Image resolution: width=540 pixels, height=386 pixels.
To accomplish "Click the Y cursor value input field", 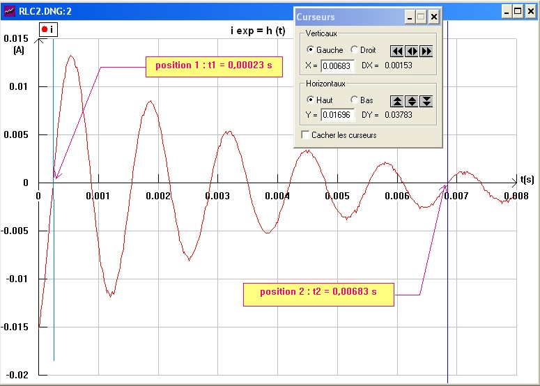I will tap(337, 115).
